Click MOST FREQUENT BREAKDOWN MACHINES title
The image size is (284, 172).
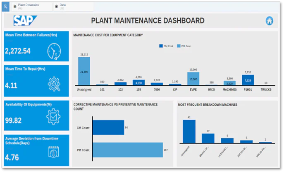208,105
